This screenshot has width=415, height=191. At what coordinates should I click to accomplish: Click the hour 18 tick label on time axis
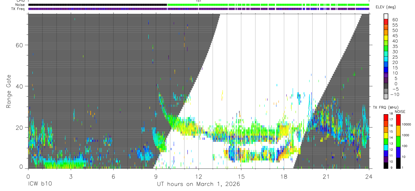284,176
